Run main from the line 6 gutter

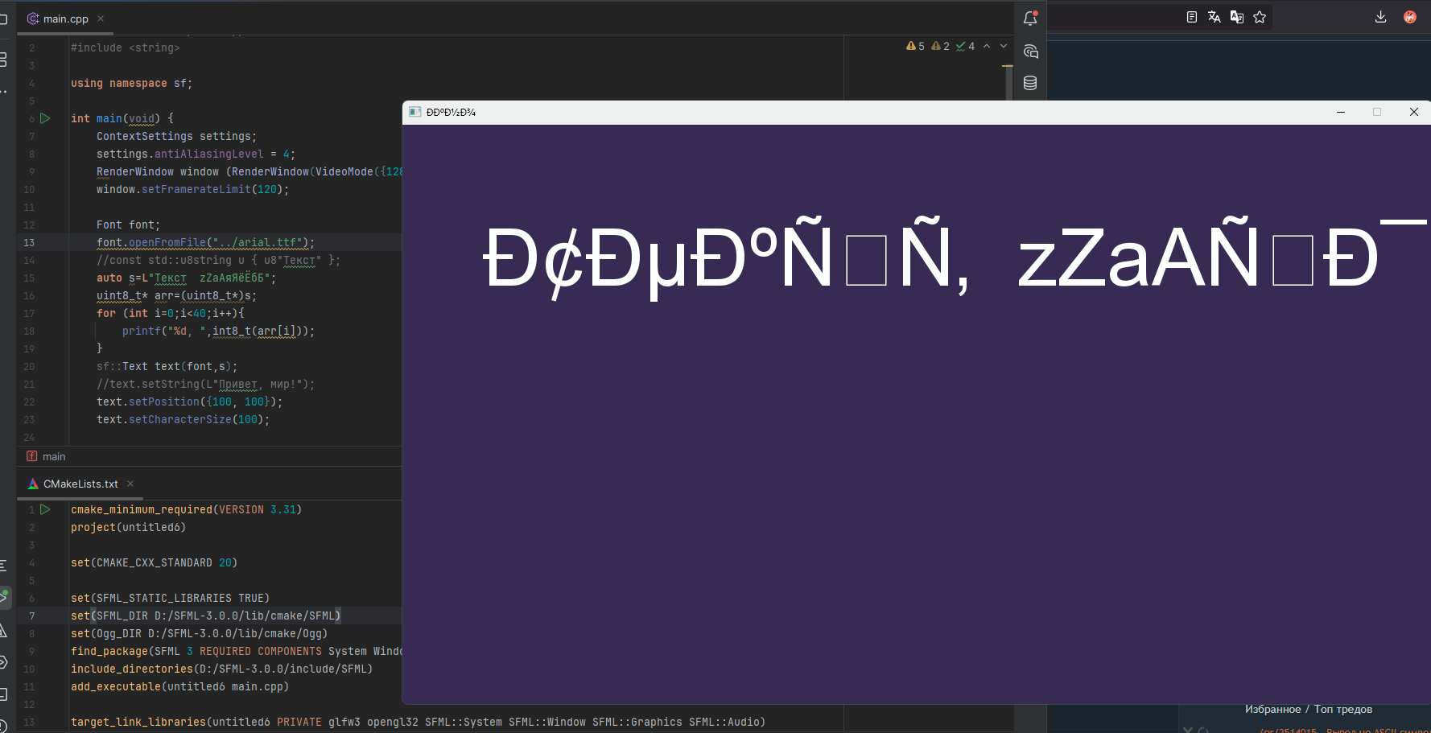coord(45,118)
